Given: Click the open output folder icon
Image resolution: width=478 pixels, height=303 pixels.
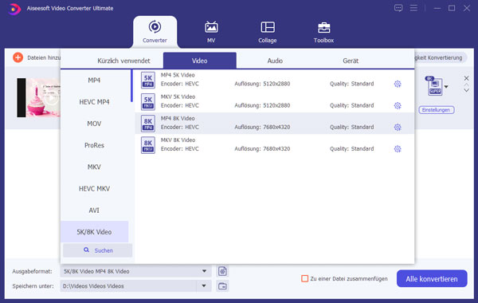Looking at the screenshot, I should [x=222, y=286].
